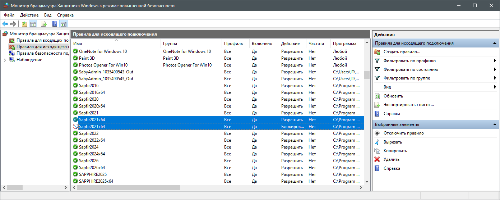This screenshot has width=500, height=200.
Task: Click the export list icon in toolbar
Action: click(44, 24)
